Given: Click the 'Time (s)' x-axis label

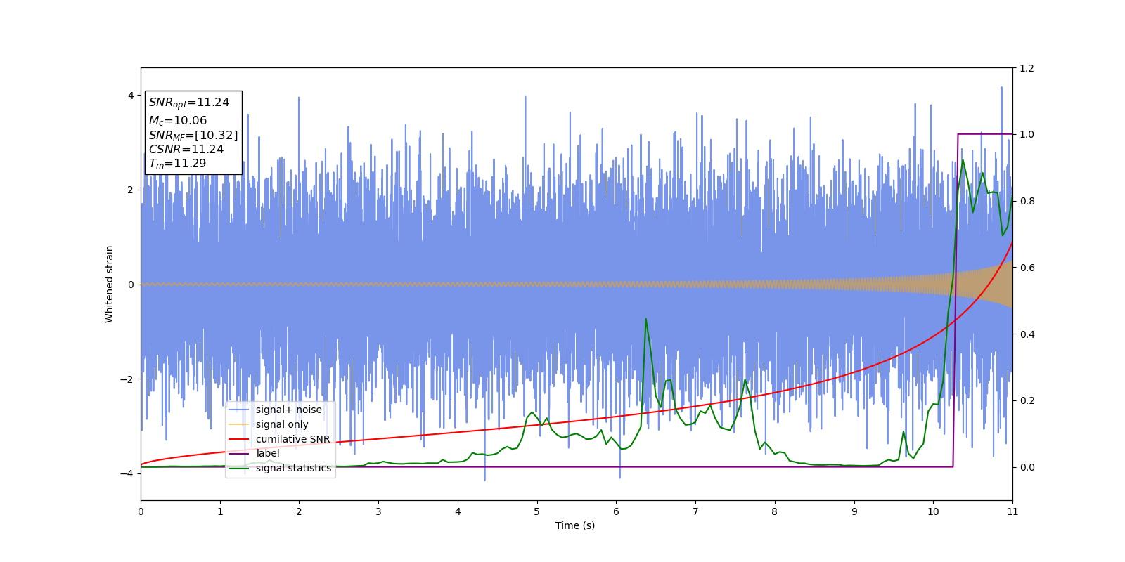Looking at the screenshot, I should [575, 525].
